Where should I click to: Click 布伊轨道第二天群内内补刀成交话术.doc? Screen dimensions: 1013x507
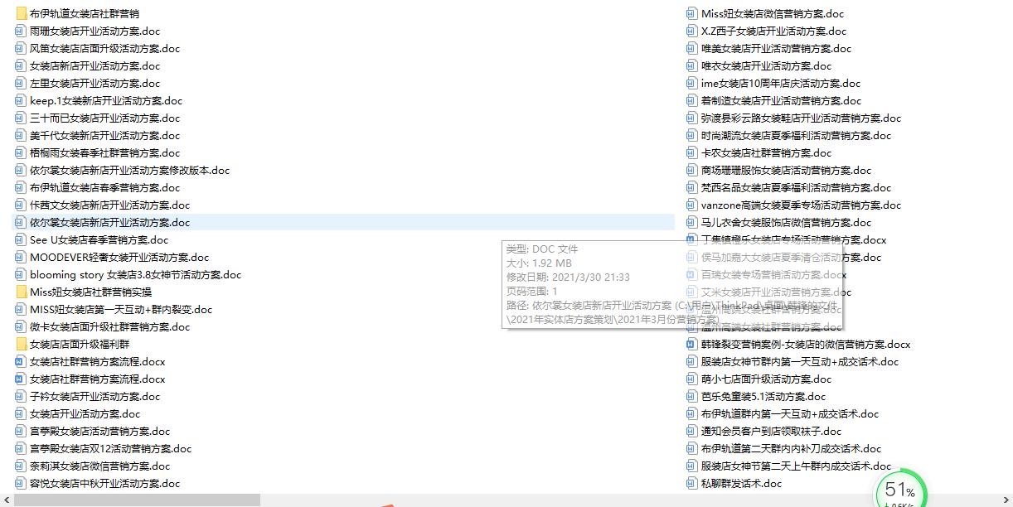tap(791, 448)
